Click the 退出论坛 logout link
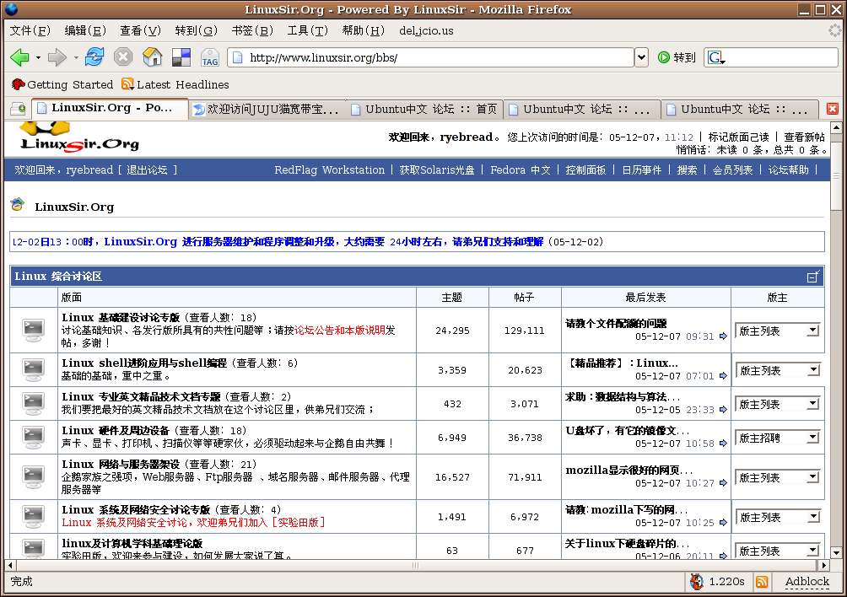Screen dimensions: 847x597 (147, 170)
